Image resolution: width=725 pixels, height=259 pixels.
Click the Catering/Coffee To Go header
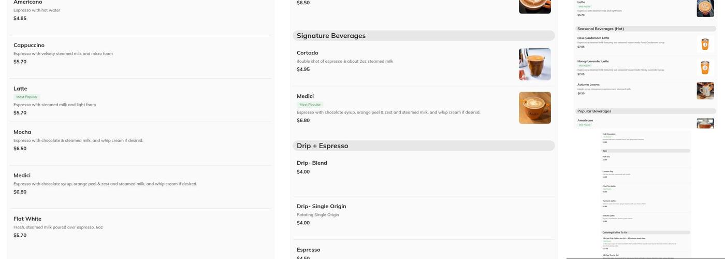tap(615, 233)
